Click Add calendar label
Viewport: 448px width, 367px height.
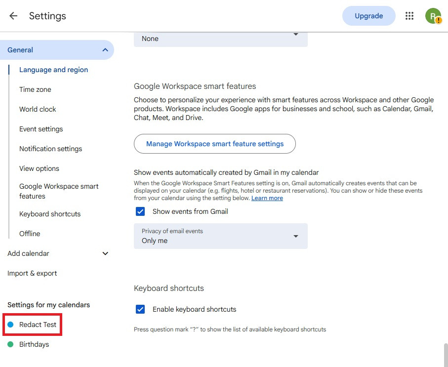point(28,253)
